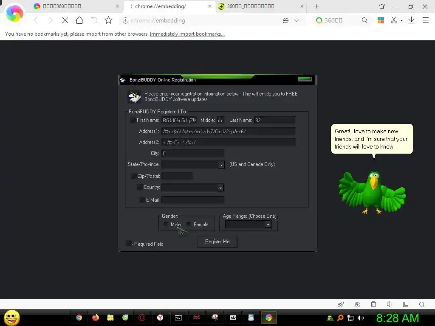The image size is (435, 326).
Task: Open the downloads icon
Action: [x=411, y=20]
